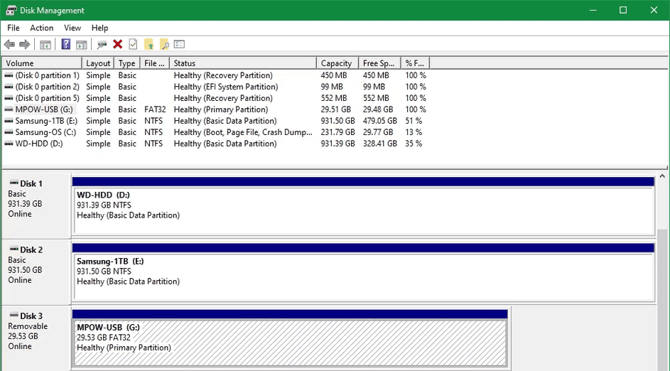Open the File menu
Image resolution: width=670 pixels, height=371 pixels.
coord(13,28)
